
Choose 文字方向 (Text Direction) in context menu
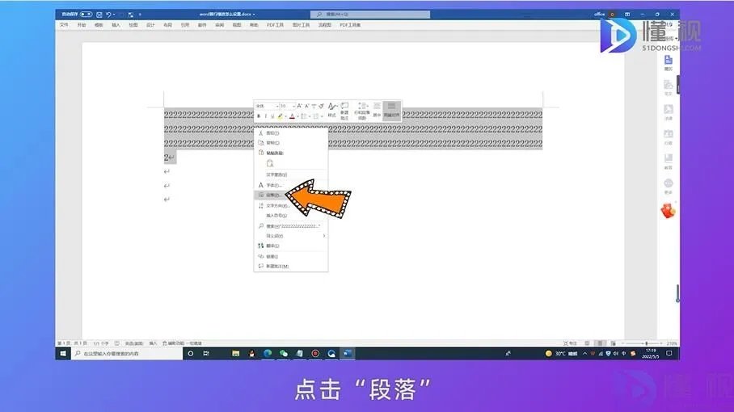pos(290,206)
